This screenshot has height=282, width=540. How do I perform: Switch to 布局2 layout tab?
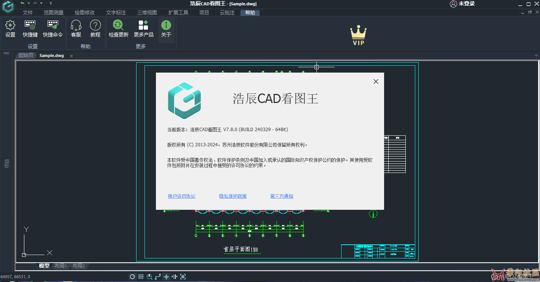[79, 266]
